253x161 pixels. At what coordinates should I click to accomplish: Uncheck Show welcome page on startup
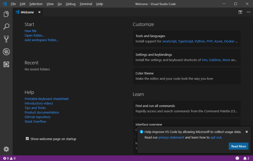coord(27,139)
